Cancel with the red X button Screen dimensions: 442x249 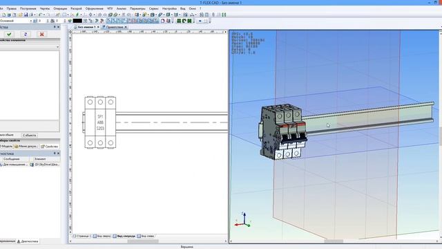41,34
